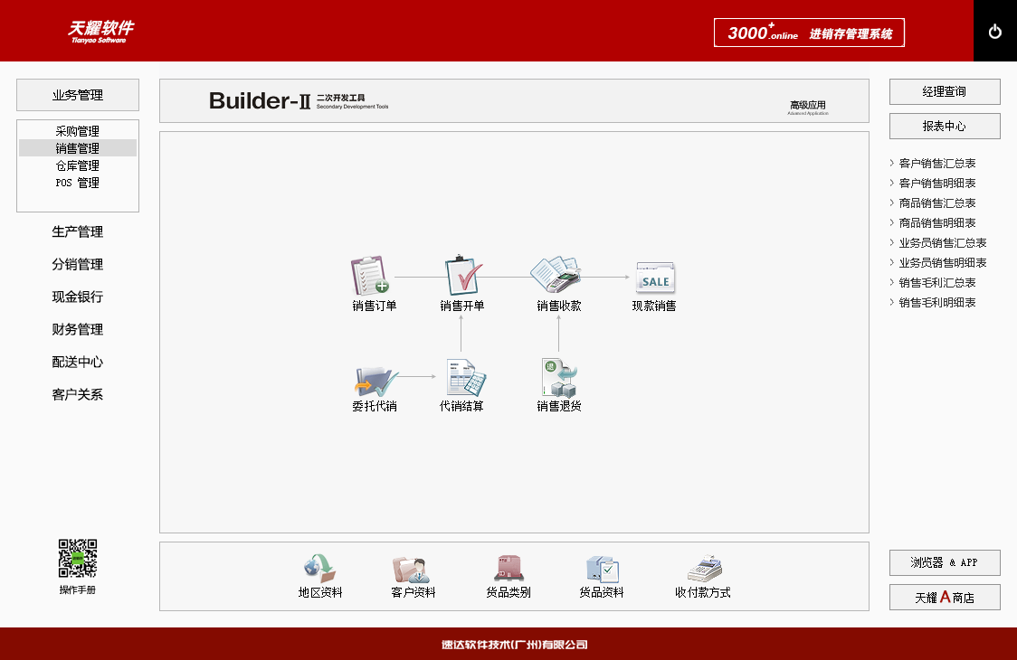
Task: Click the 货品类别 product category icon
Action: 508,569
